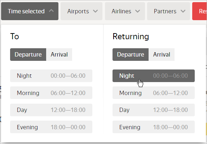Toggle Morning 06:00—12:00 for To flight
Viewport: 207px width, 144px height.
click(51, 93)
